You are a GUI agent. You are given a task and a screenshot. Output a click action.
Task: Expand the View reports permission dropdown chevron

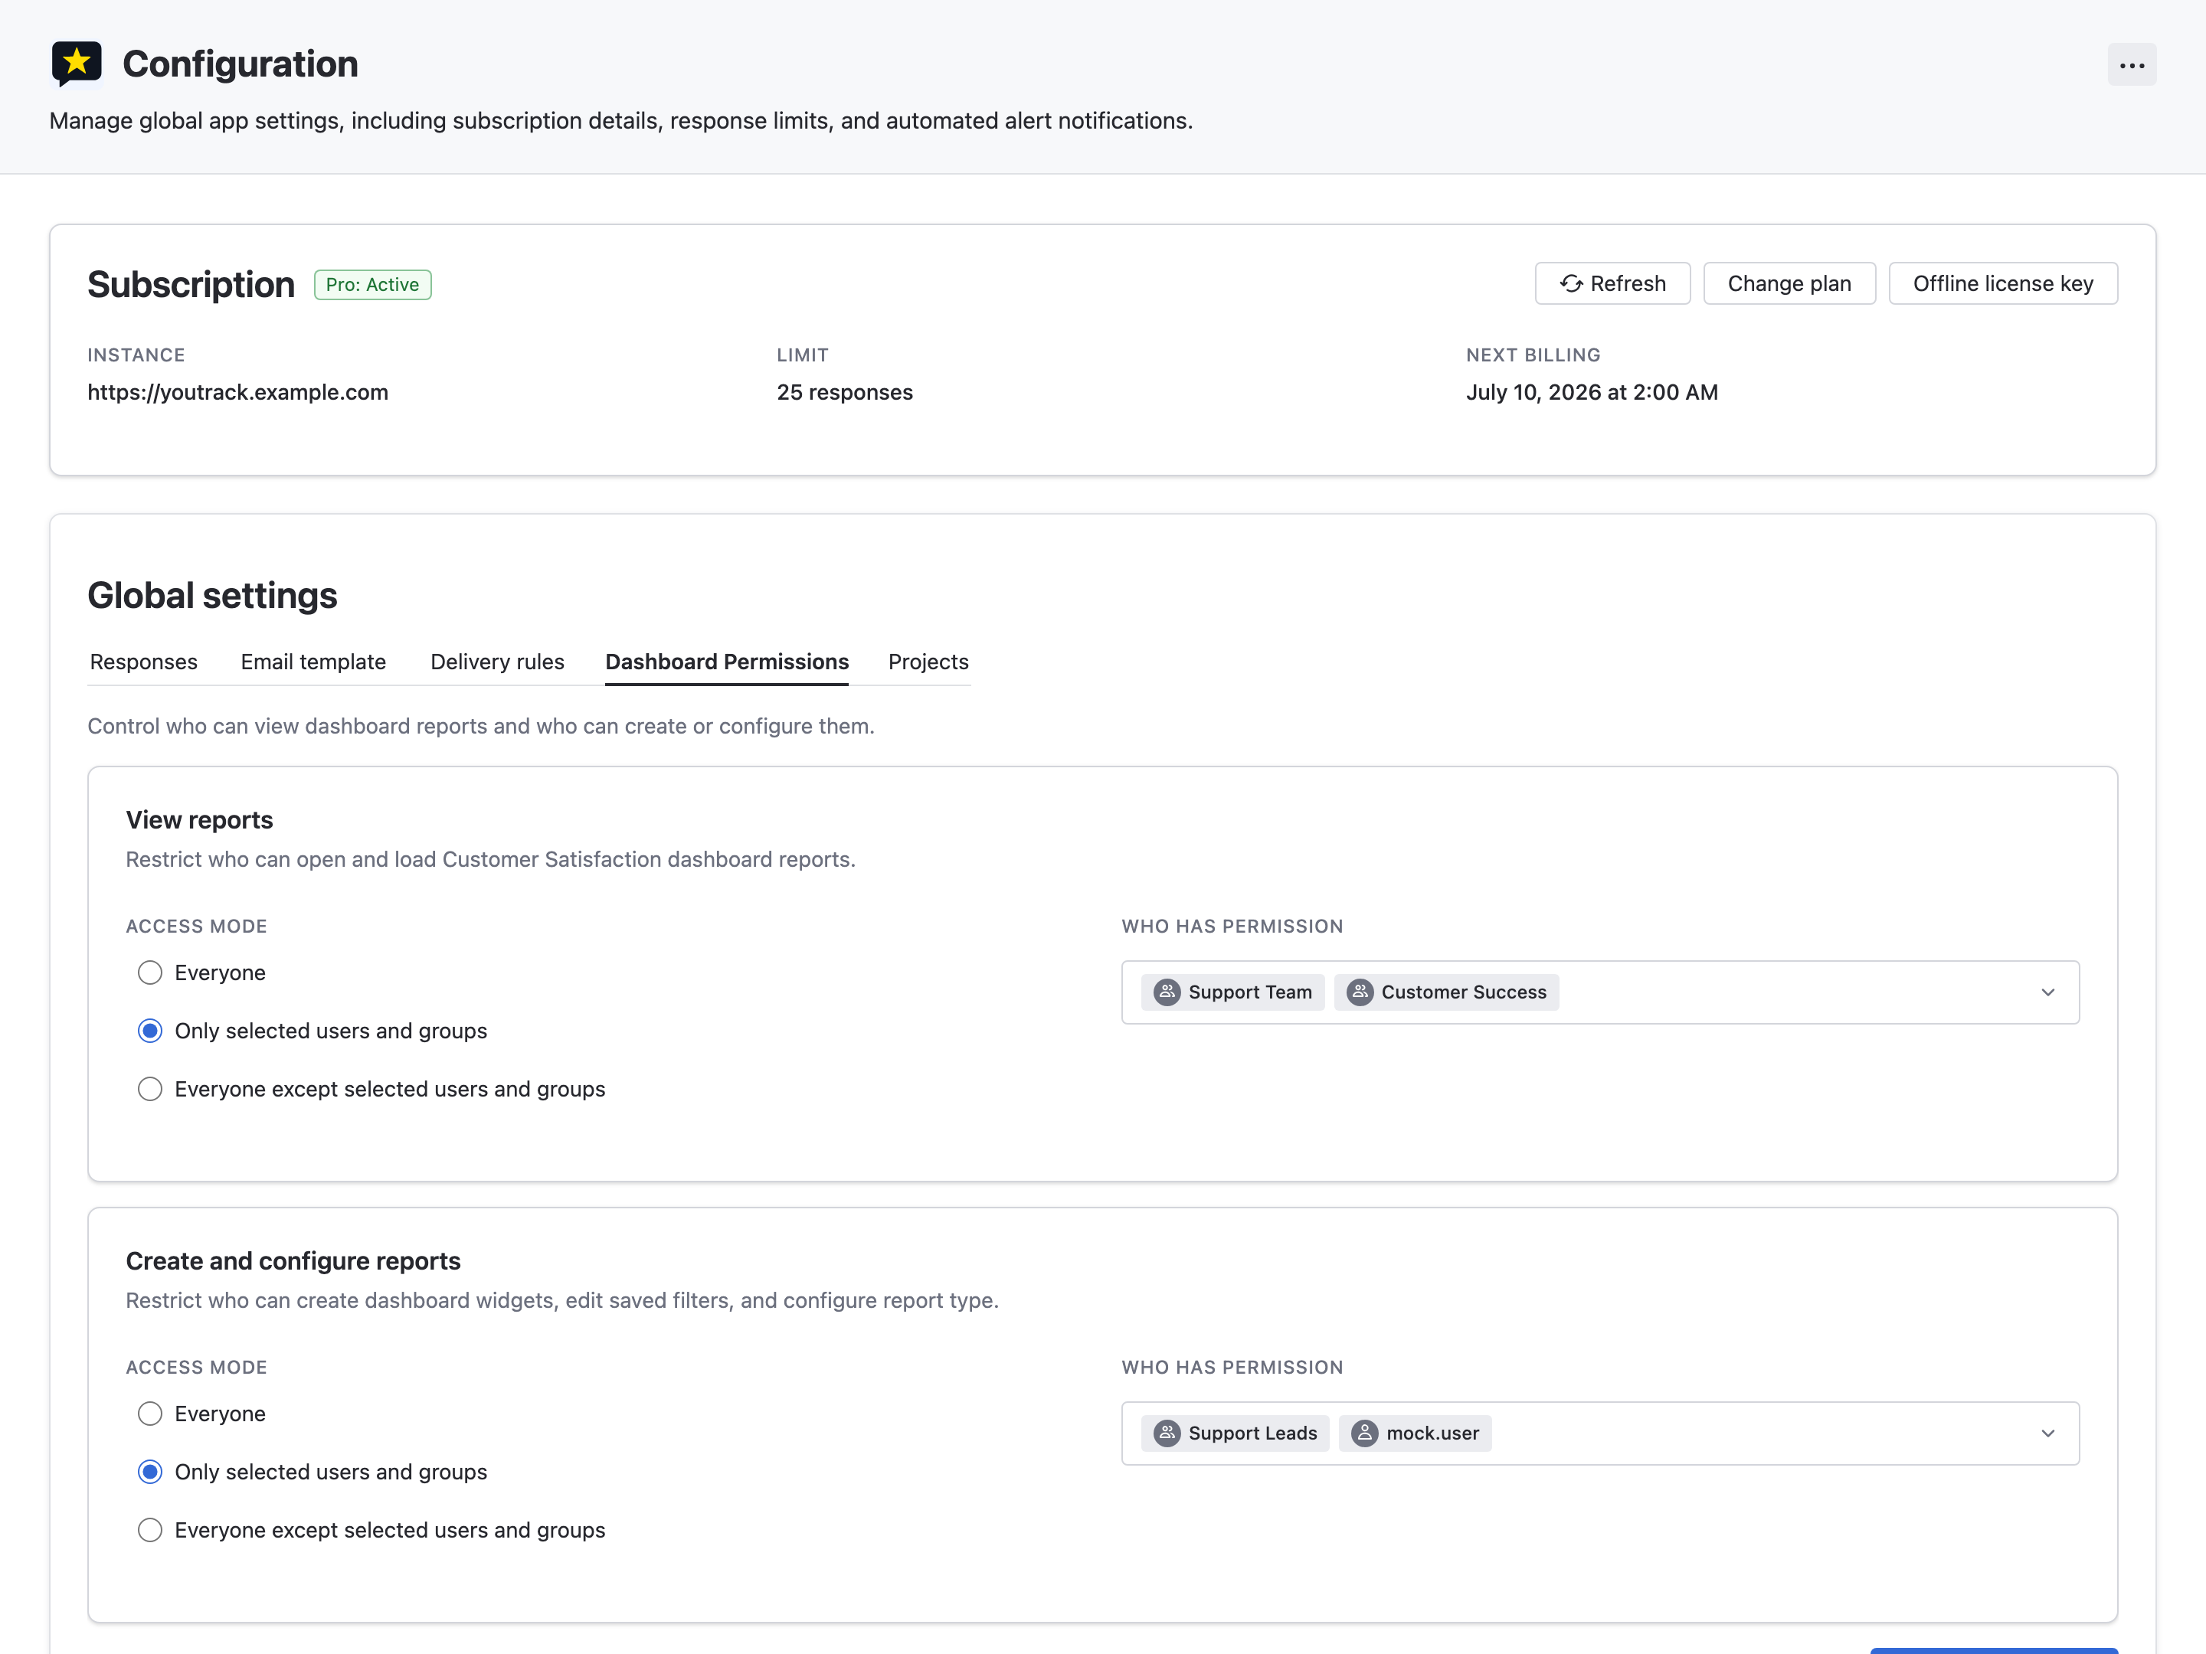tap(2047, 992)
